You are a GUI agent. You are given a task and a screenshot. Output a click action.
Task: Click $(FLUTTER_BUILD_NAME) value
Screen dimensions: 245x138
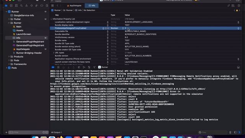click(137, 46)
